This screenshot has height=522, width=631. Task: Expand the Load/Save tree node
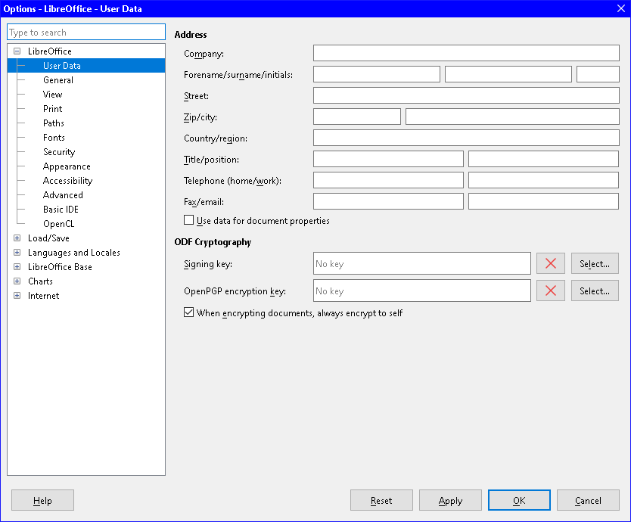coord(17,238)
